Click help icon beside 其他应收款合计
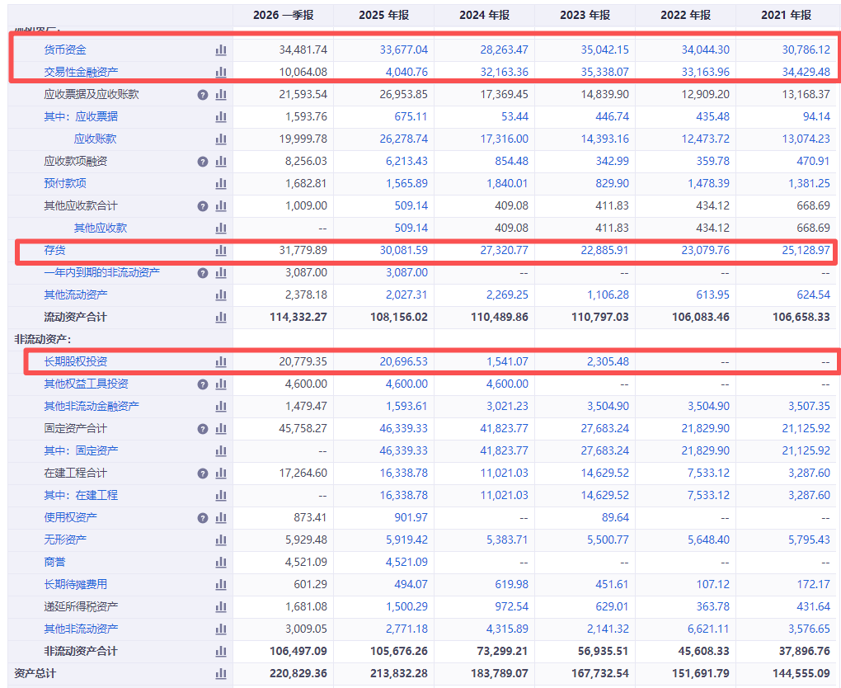 tap(203, 206)
